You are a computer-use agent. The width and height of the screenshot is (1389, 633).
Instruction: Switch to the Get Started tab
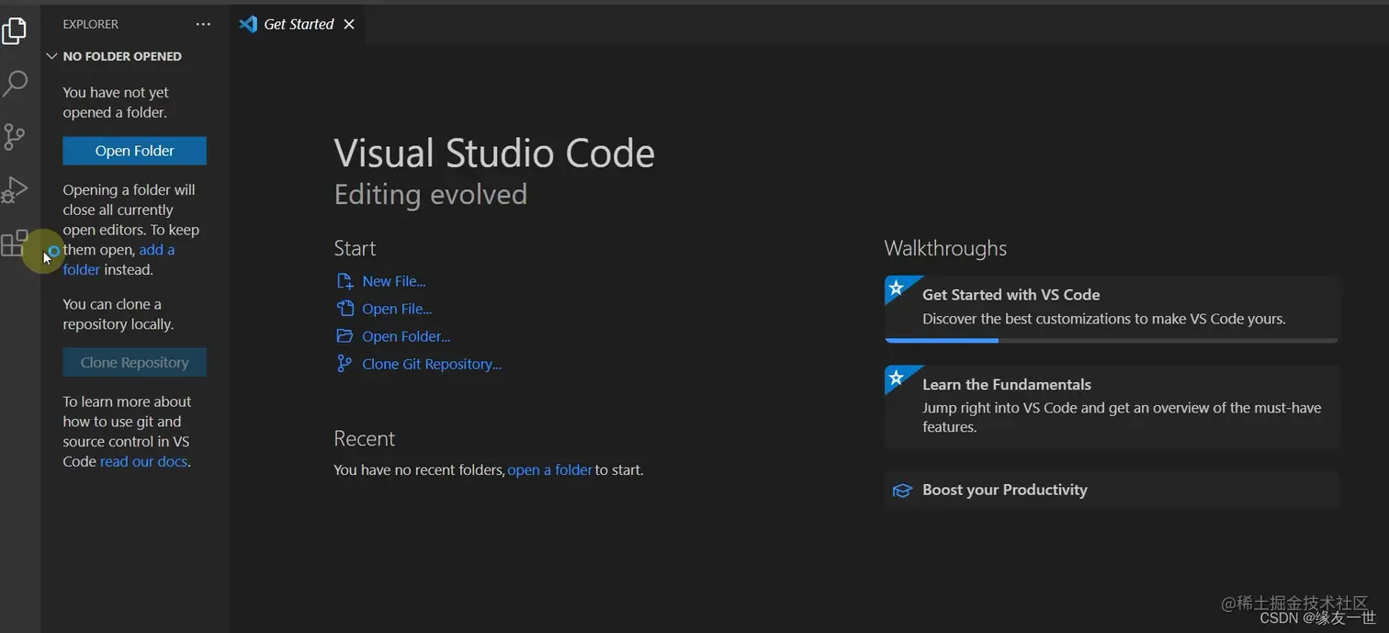297,24
